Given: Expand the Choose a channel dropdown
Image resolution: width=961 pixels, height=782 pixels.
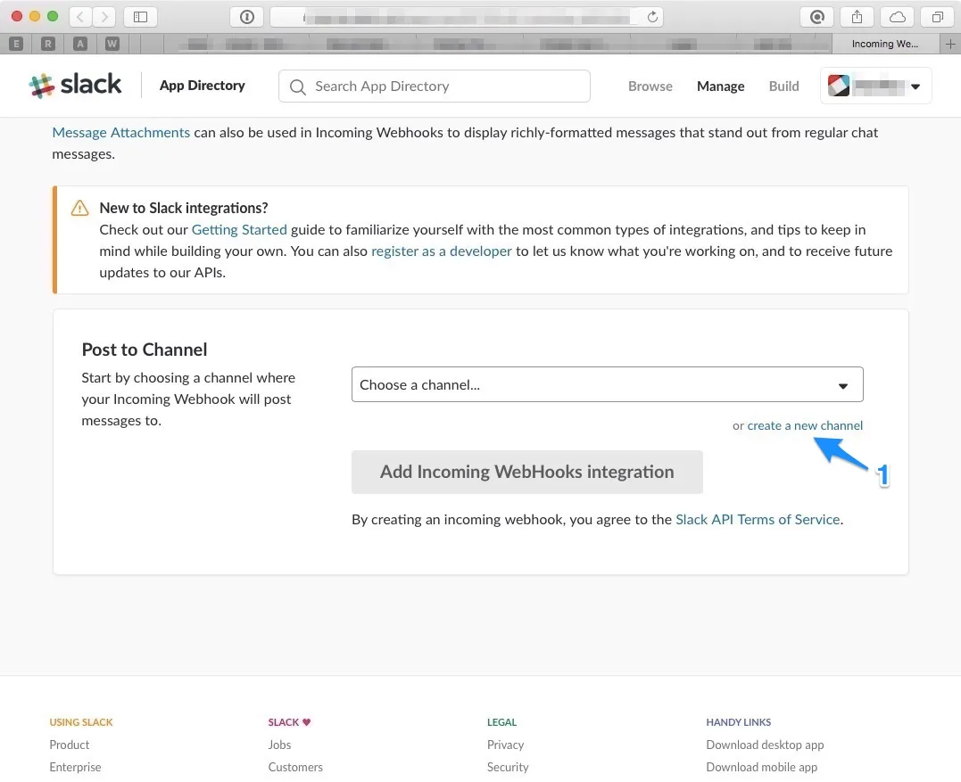Looking at the screenshot, I should (x=608, y=384).
